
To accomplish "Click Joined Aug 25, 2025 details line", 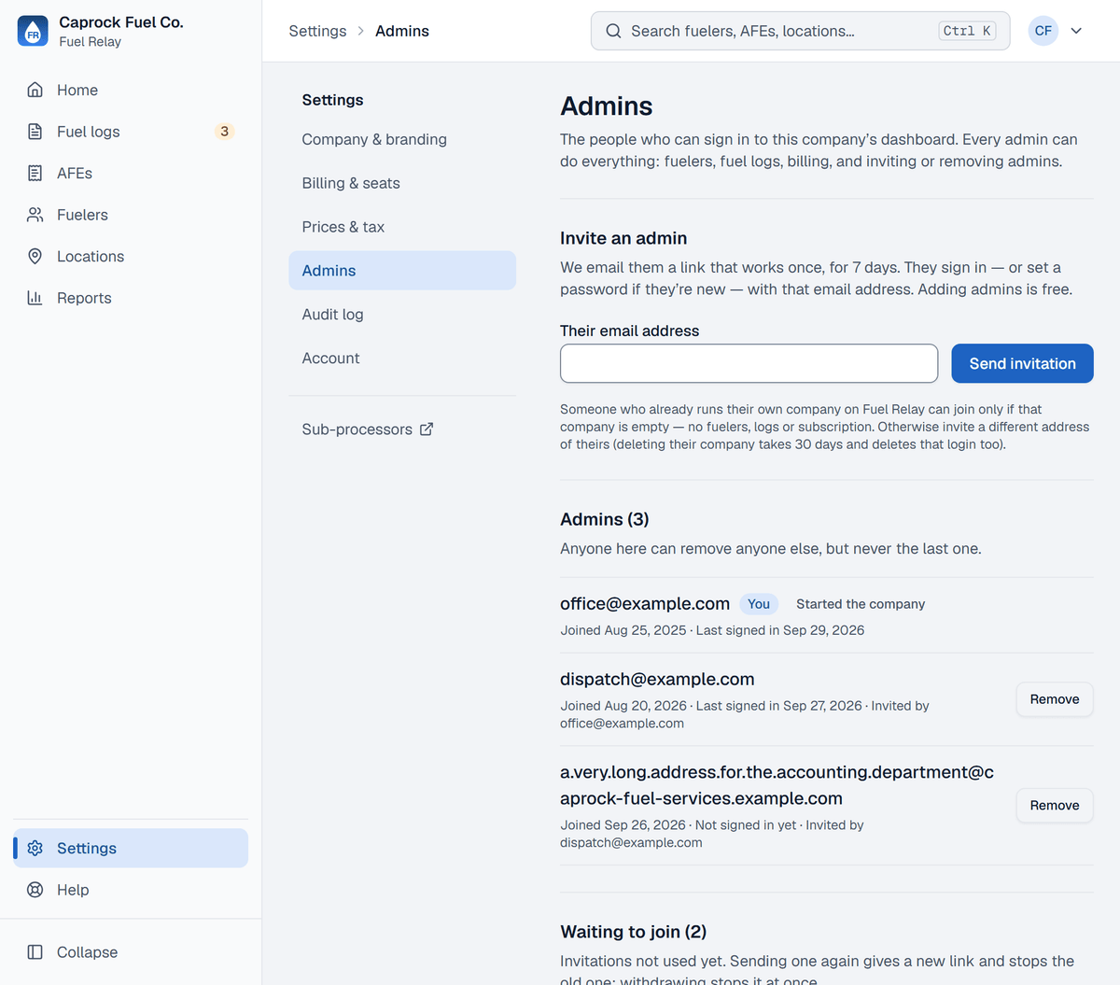I will click(x=712, y=630).
